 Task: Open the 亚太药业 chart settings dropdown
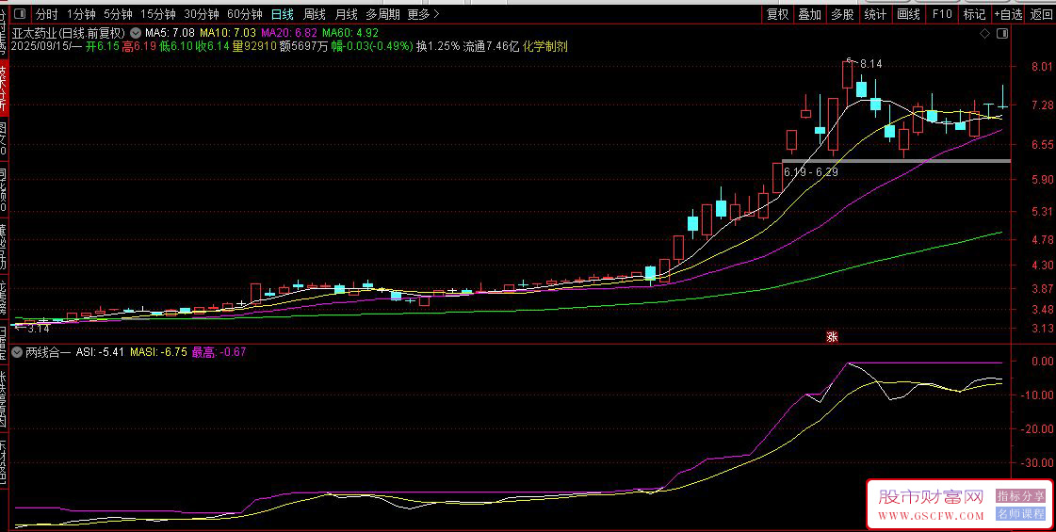click(x=136, y=32)
